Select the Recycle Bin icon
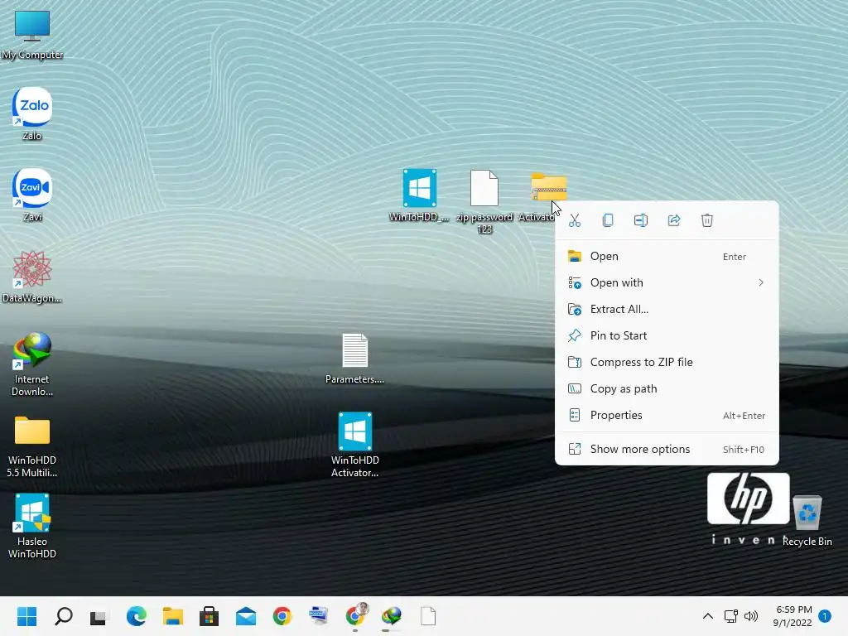Viewport: 848px width, 636px height. coord(807,521)
